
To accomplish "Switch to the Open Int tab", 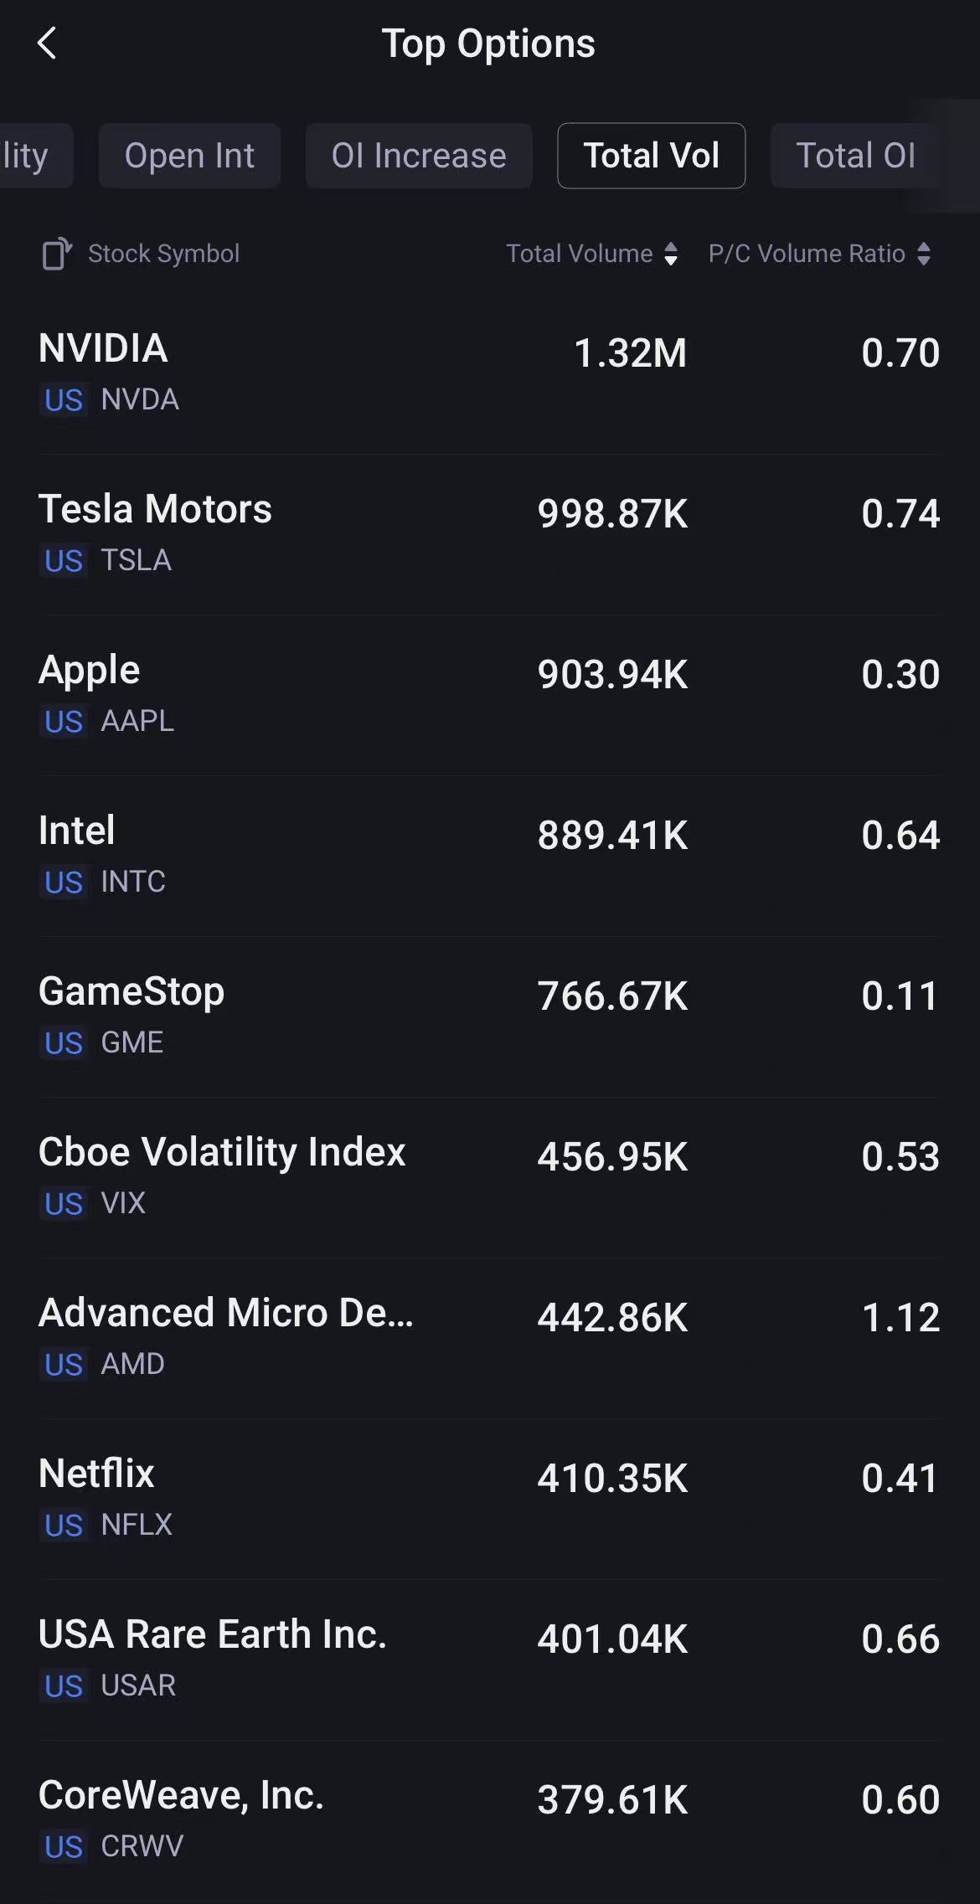I will point(189,156).
